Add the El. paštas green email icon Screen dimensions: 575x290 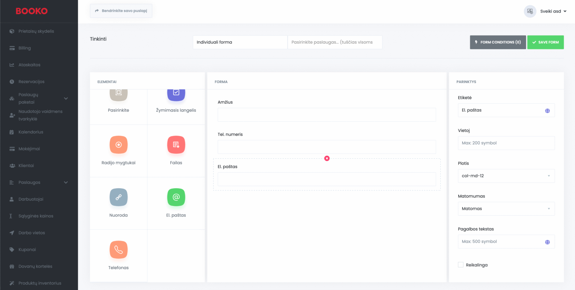pyautogui.click(x=176, y=197)
